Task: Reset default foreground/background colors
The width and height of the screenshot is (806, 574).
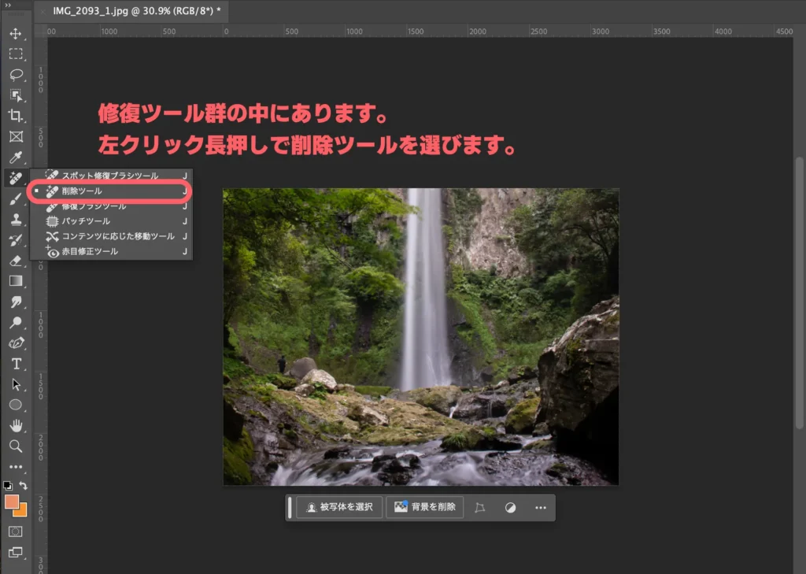Action: (x=7, y=486)
